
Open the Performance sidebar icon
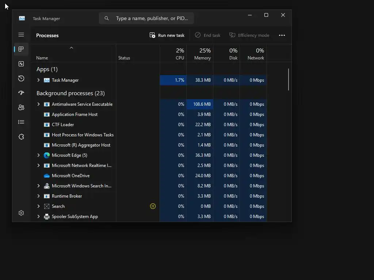[21, 64]
